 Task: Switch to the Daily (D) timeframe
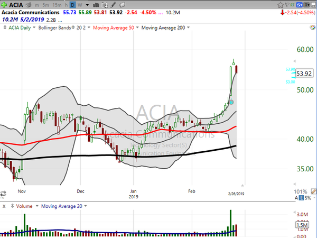[72, 5]
